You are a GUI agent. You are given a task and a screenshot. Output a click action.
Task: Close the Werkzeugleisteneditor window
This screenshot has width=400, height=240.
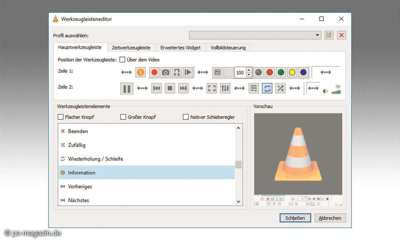pos(341,19)
